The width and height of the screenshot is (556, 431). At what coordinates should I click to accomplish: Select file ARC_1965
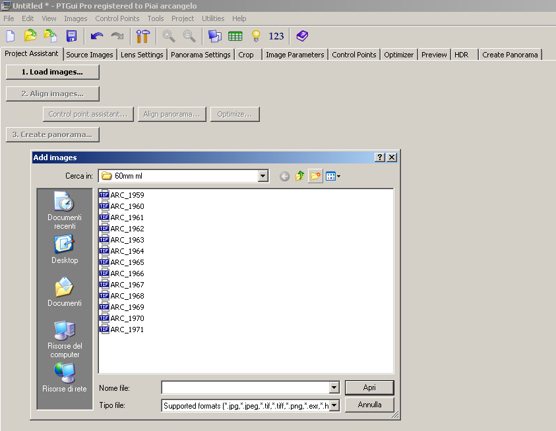[122, 262]
